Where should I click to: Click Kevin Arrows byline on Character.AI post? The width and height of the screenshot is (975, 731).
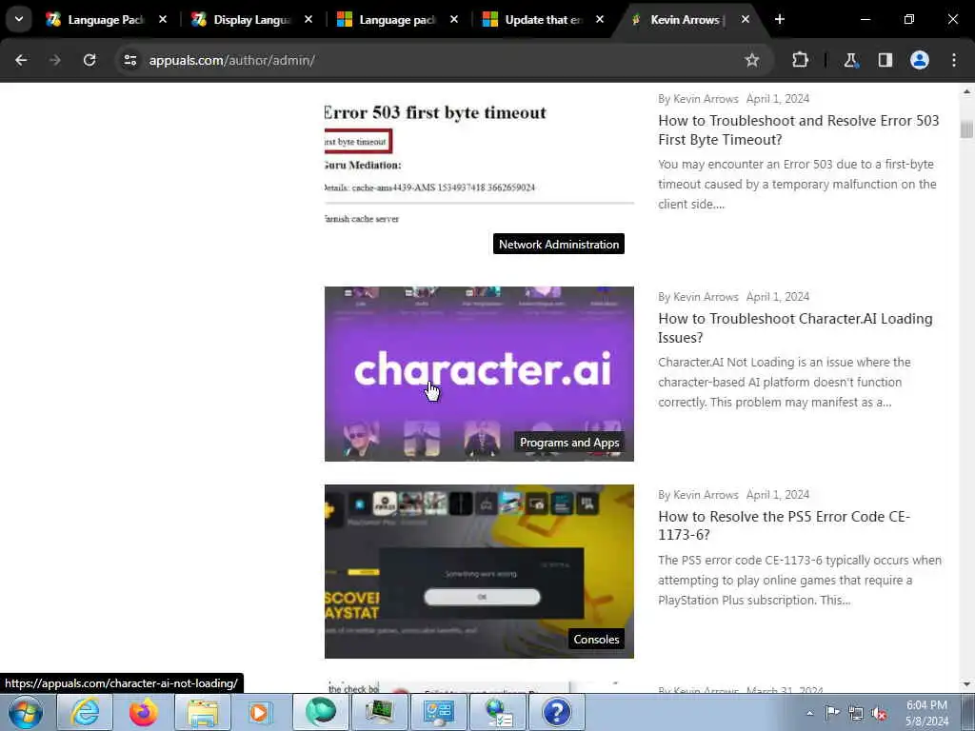[x=706, y=297]
